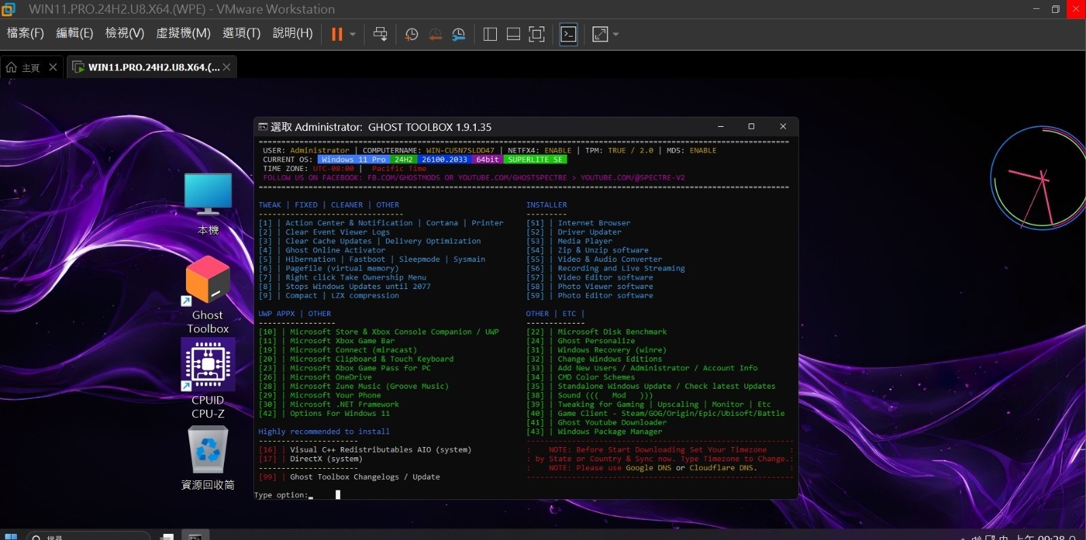Click the "Microsoft .NET Framework" line
Viewport: 1086px width, 540px height.
click(344, 404)
